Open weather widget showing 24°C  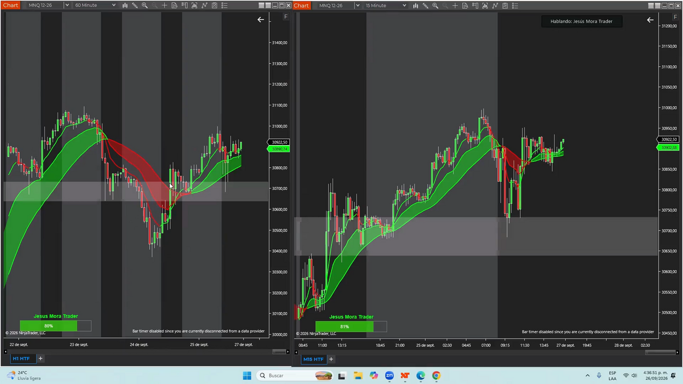tap(23, 375)
